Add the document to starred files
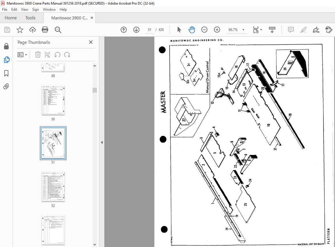This screenshot has height=247, width=335. tap(20, 30)
